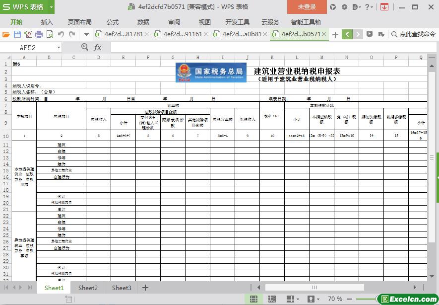Print the spreadsheet with the printer icon
Viewport: 439px width, 305px height.
click(39, 34)
